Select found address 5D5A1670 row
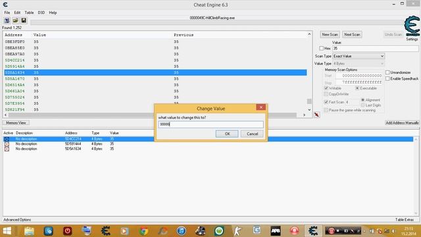 pyautogui.click(x=155, y=79)
